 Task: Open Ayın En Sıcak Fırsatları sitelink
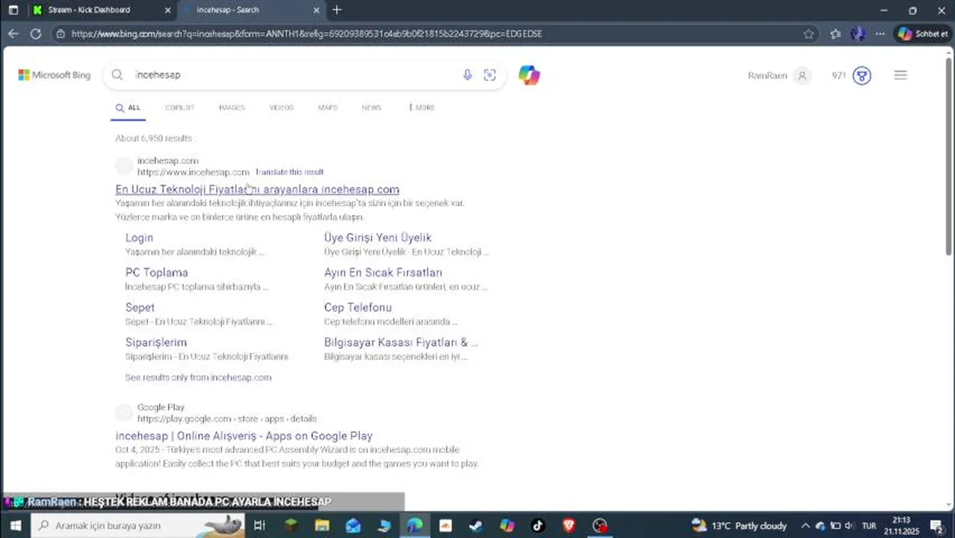click(383, 273)
